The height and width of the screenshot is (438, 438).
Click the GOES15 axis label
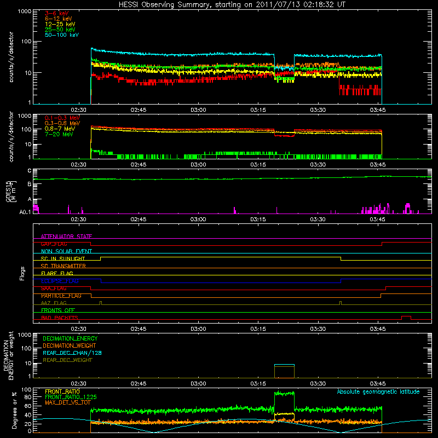coord(9,191)
